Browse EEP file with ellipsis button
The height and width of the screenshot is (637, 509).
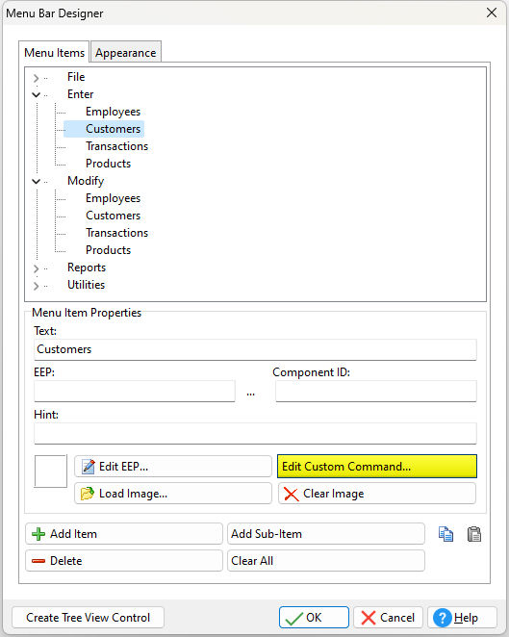[250, 393]
